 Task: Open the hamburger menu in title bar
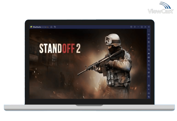pos(135,27)
